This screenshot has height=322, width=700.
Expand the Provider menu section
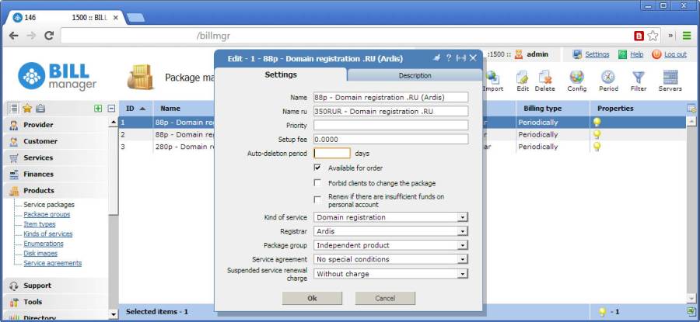pos(56,125)
